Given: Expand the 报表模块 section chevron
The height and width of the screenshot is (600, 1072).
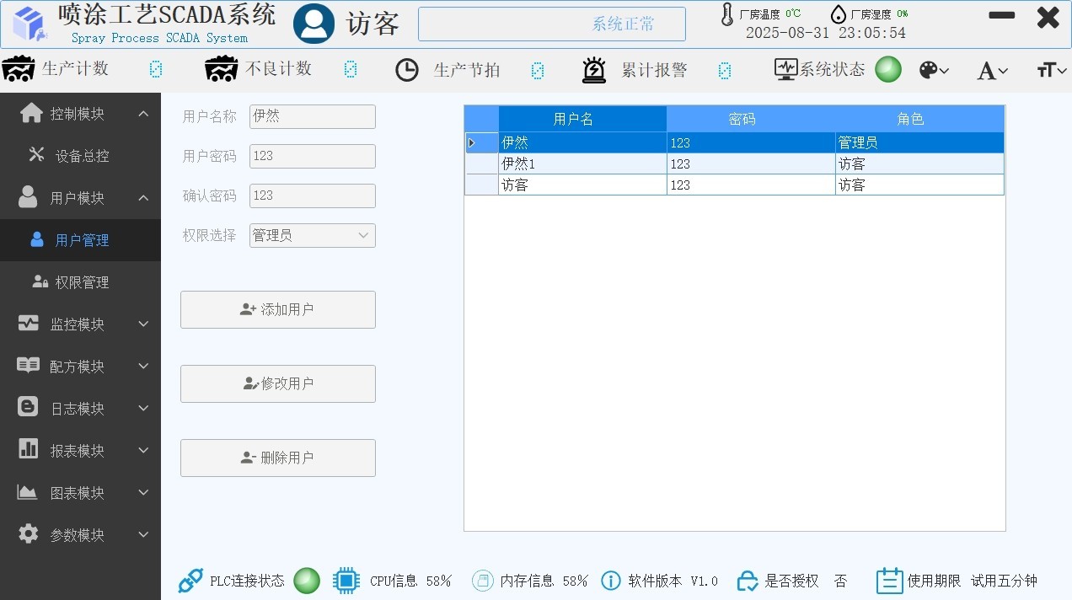Looking at the screenshot, I should pos(143,450).
